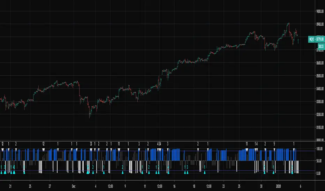325x191 pixels.
Task: Click the 8100.00 price axis label
Action: tap(320, 127)
